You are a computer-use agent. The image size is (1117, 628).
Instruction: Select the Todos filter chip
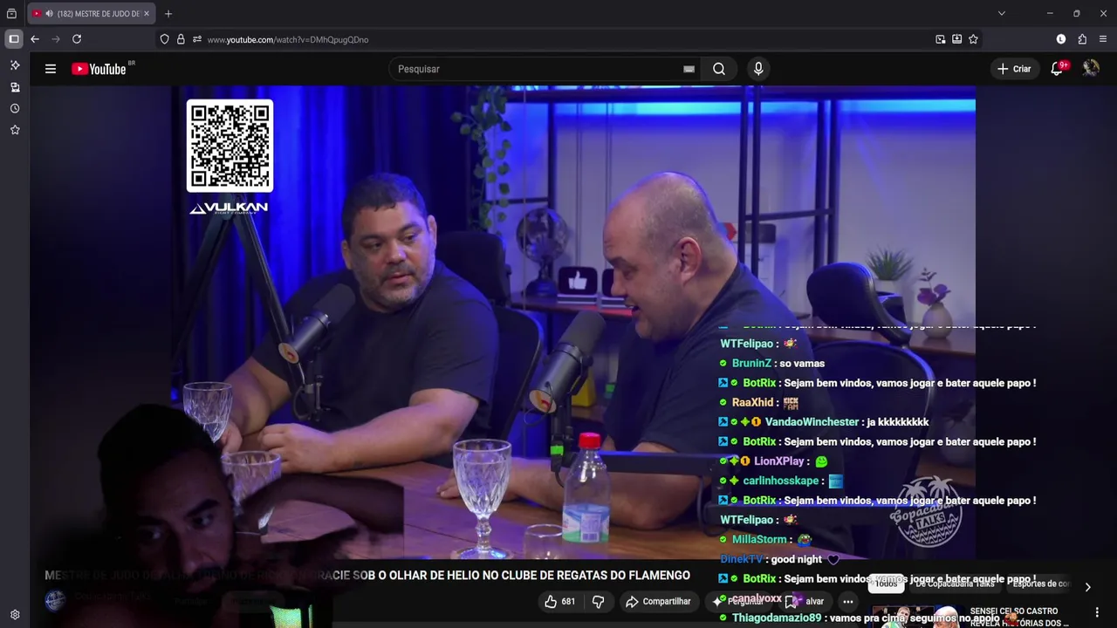click(886, 584)
